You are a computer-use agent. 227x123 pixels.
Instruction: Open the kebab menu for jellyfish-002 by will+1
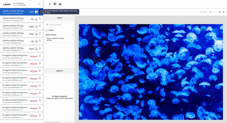point(40,19)
